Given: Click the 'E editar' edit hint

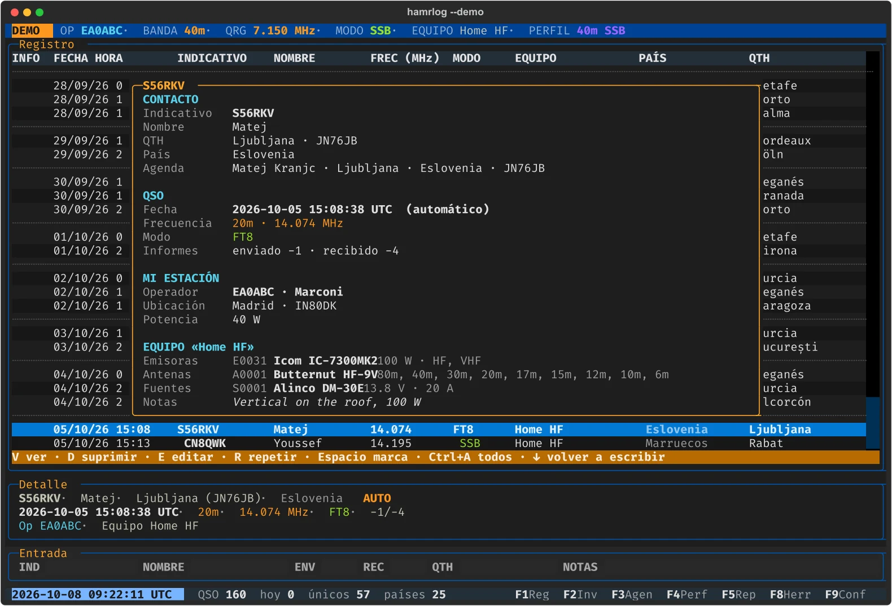Looking at the screenshot, I should tap(186, 457).
